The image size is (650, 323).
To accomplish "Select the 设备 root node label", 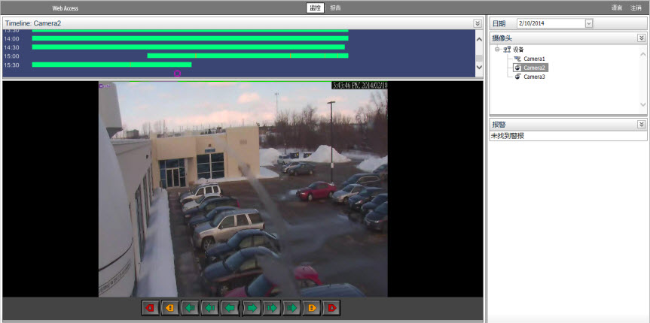I will (x=518, y=50).
